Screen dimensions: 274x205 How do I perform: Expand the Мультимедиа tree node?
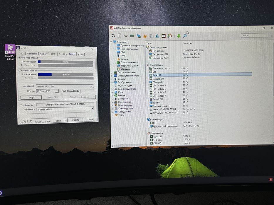(x=112, y=86)
